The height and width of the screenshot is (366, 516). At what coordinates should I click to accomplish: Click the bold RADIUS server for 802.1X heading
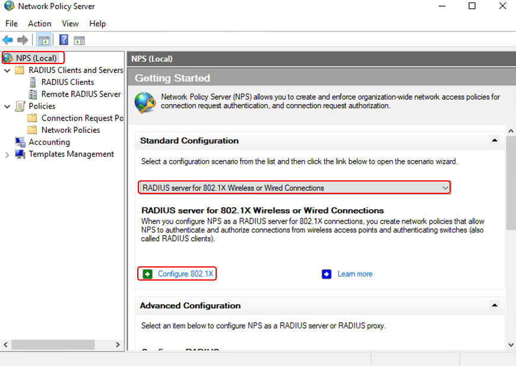262,211
